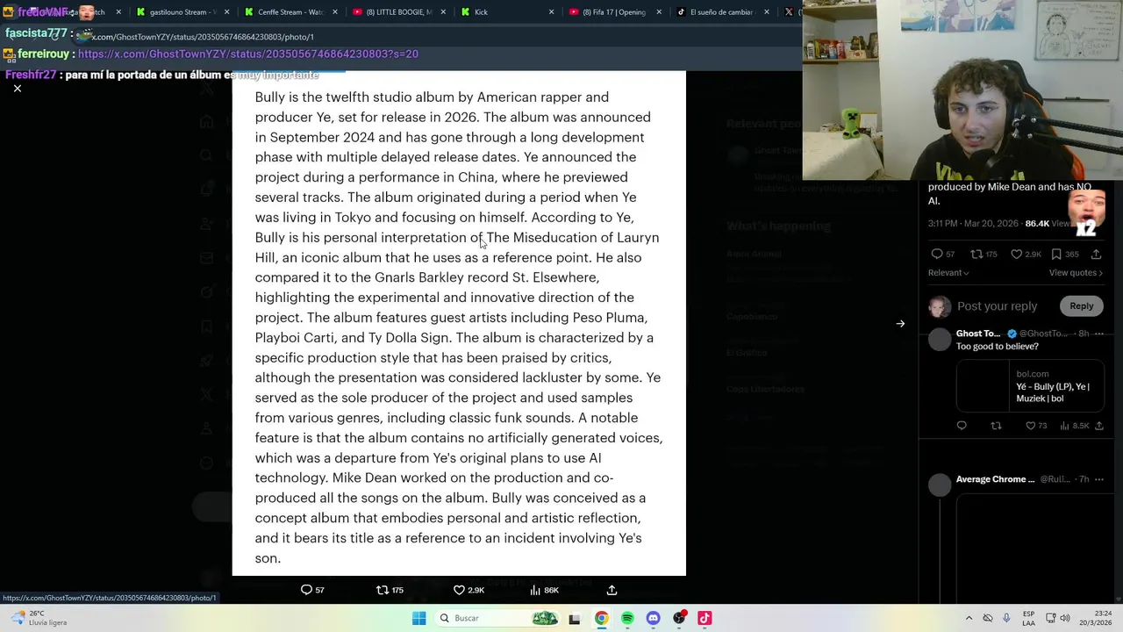Like Ghost Town's comment with 73 likes

pyautogui.click(x=1036, y=426)
